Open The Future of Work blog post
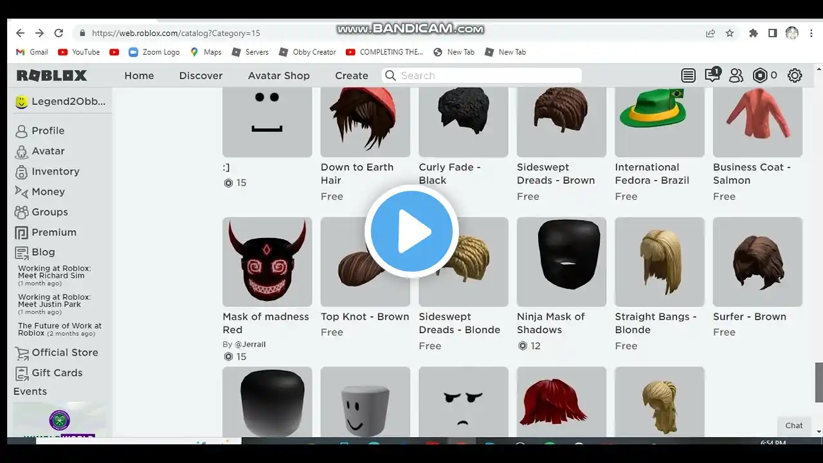 (x=60, y=329)
